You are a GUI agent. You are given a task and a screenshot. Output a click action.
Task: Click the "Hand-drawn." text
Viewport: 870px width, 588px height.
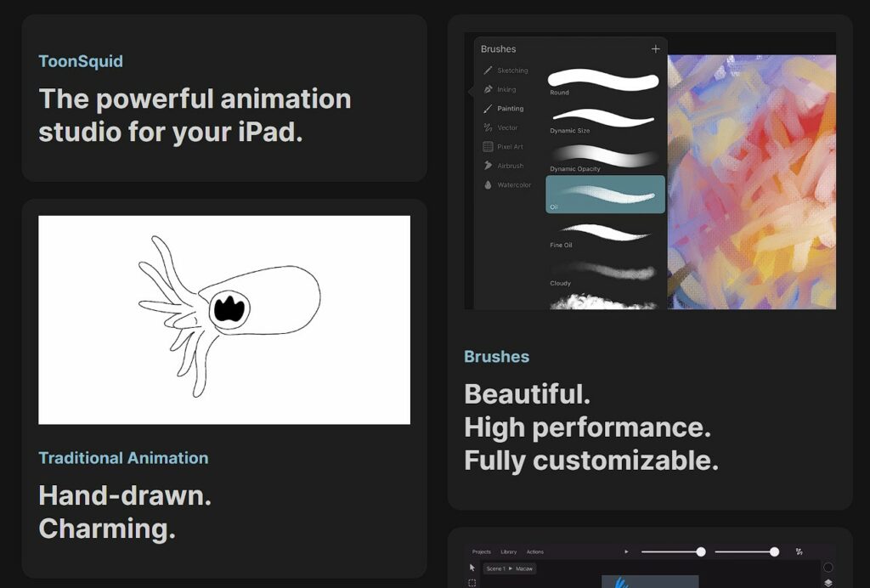(x=125, y=495)
